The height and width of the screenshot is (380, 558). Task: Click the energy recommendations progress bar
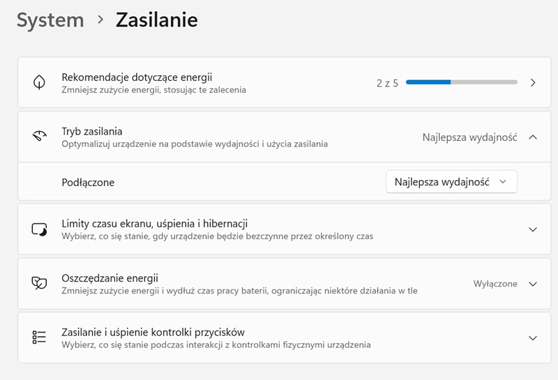461,82
